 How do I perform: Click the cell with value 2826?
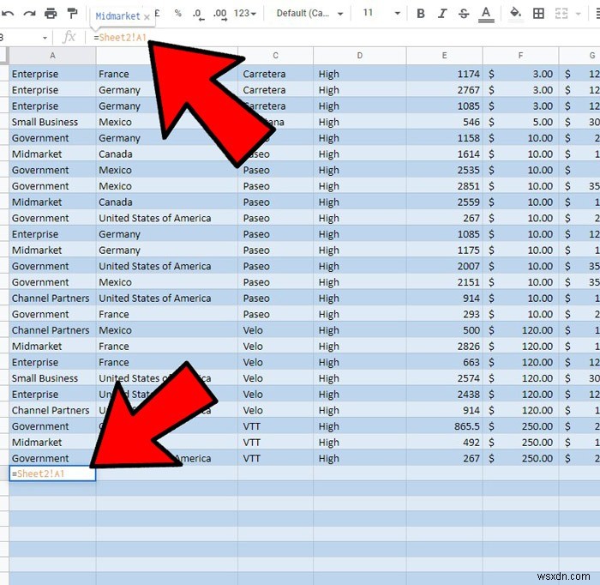[444, 346]
